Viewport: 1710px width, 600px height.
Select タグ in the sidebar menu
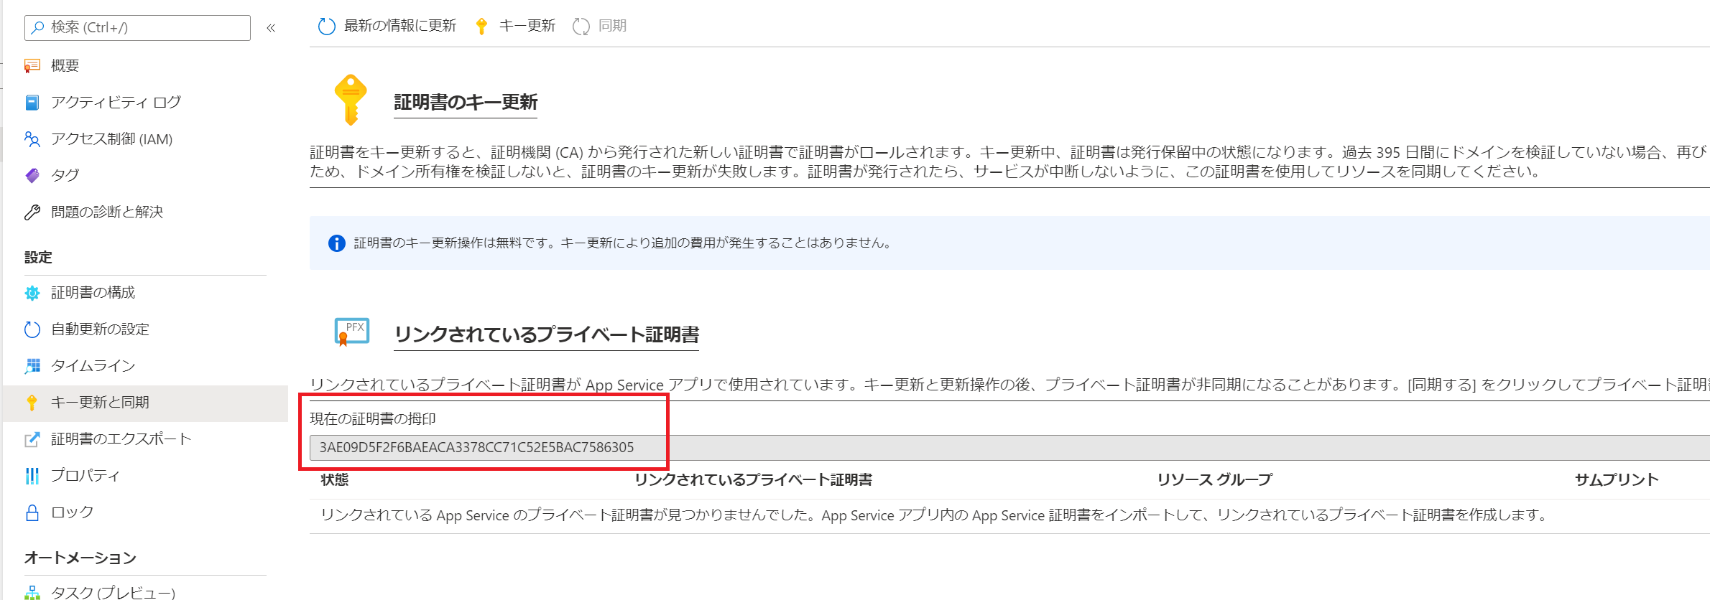tap(65, 175)
